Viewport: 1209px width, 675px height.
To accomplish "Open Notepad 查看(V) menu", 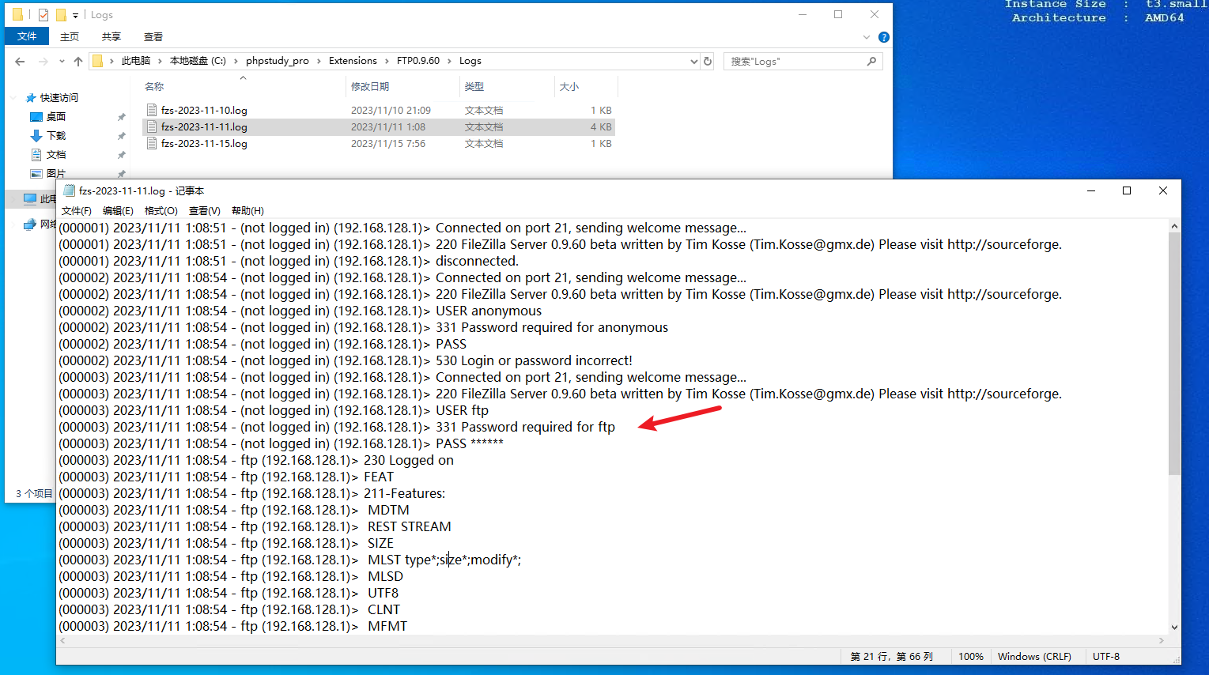I will point(205,211).
